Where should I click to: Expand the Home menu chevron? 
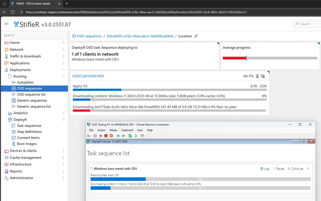point(63,43)
